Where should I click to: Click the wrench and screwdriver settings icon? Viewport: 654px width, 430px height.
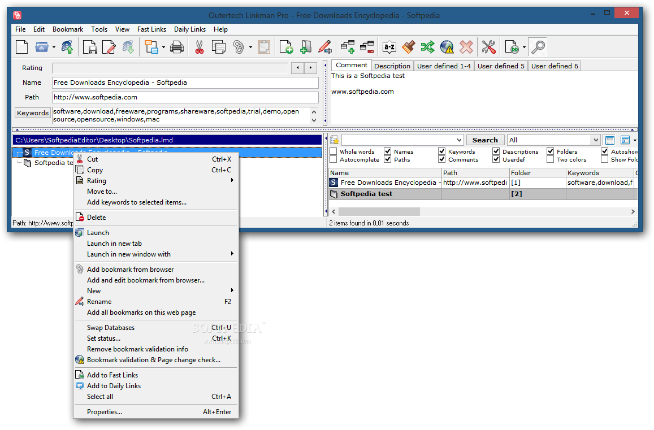click(x=488, y=47)
